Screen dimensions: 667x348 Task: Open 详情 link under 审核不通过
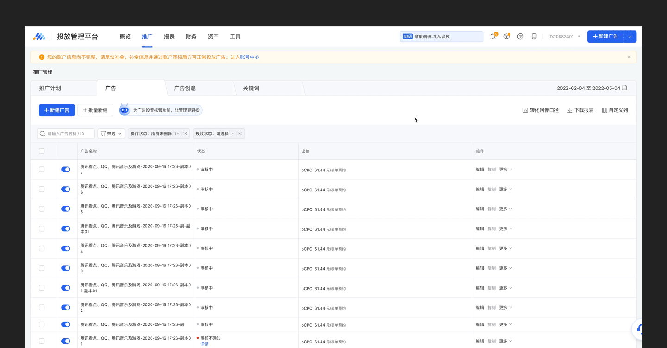(204, 344)
